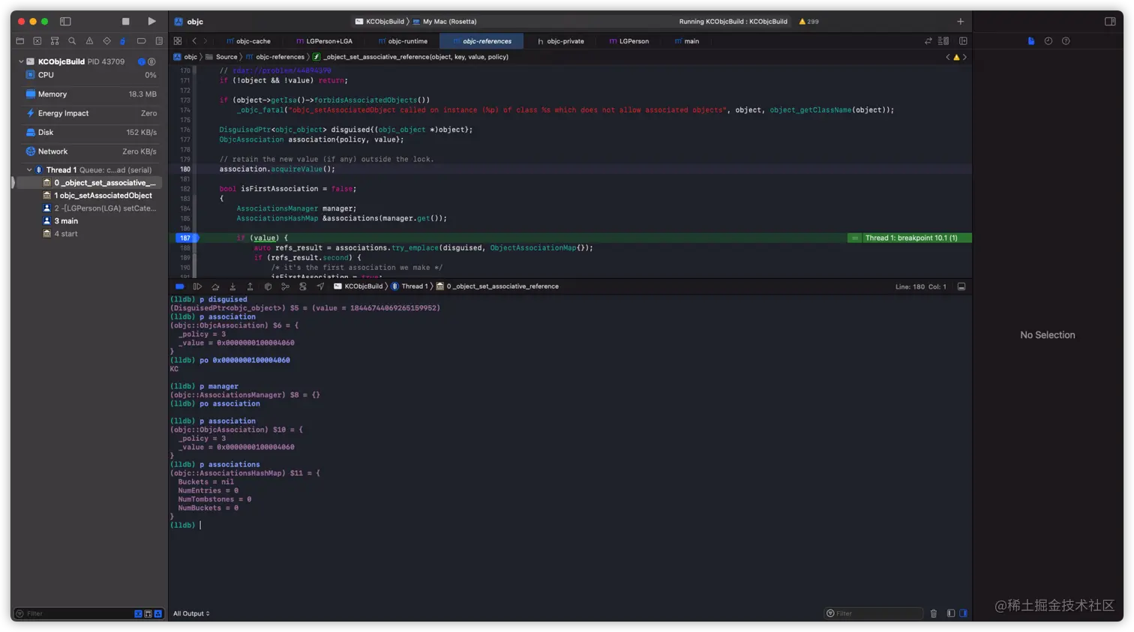
Task: Open the Find navigator magnifier icon
Action: [x=72, y=41]
